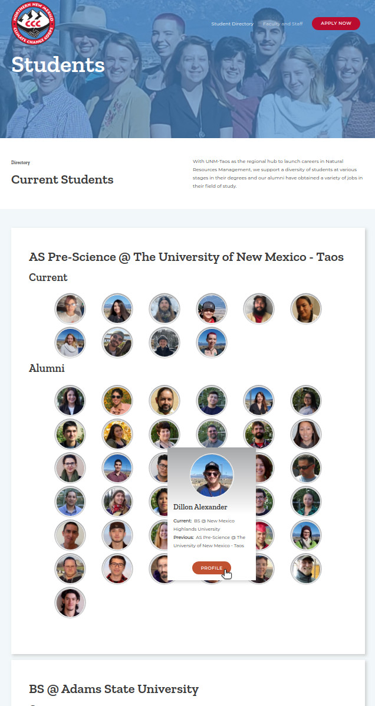Select the first Current student avatar with glasses

(x=70, y=309)
